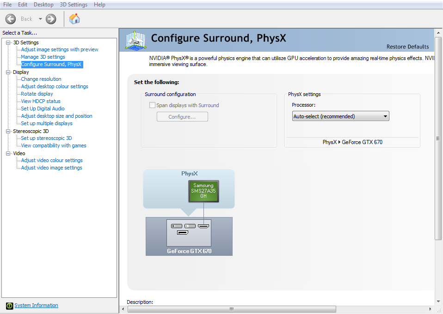Go back with the Back arrow icon
The height and width of the screenshot is (314, 443).
pos(11,19)
